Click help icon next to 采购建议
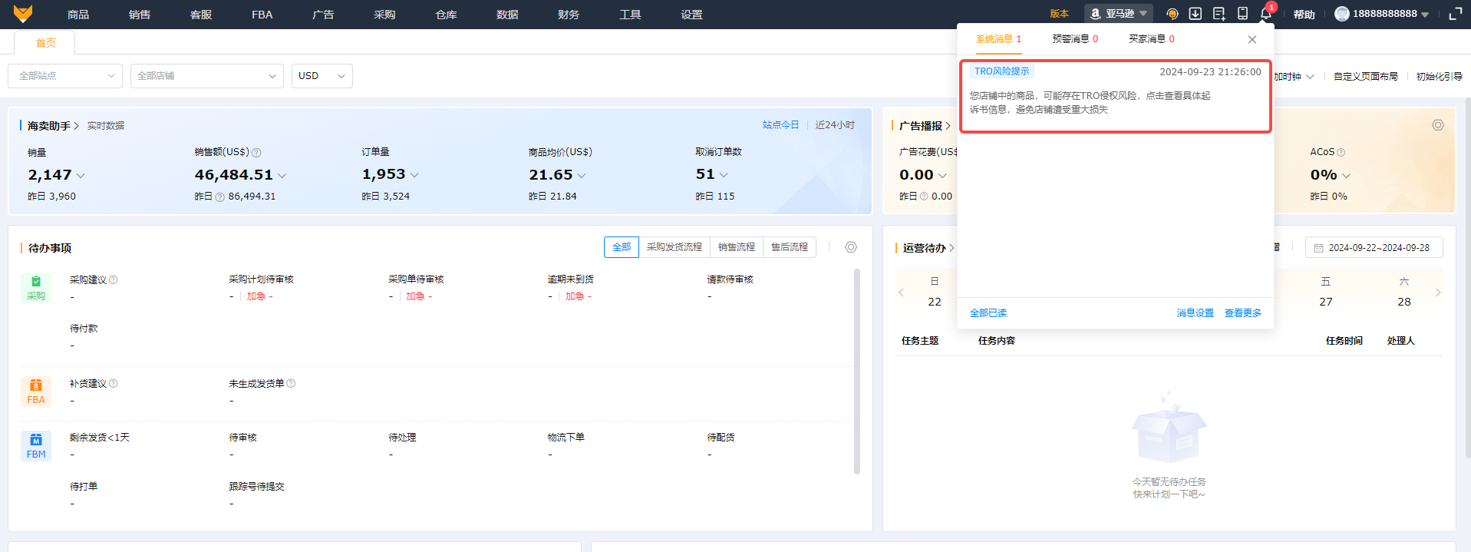Viewport: 1471px width, 552px height. pyautogui.click(x=114, y=279)
